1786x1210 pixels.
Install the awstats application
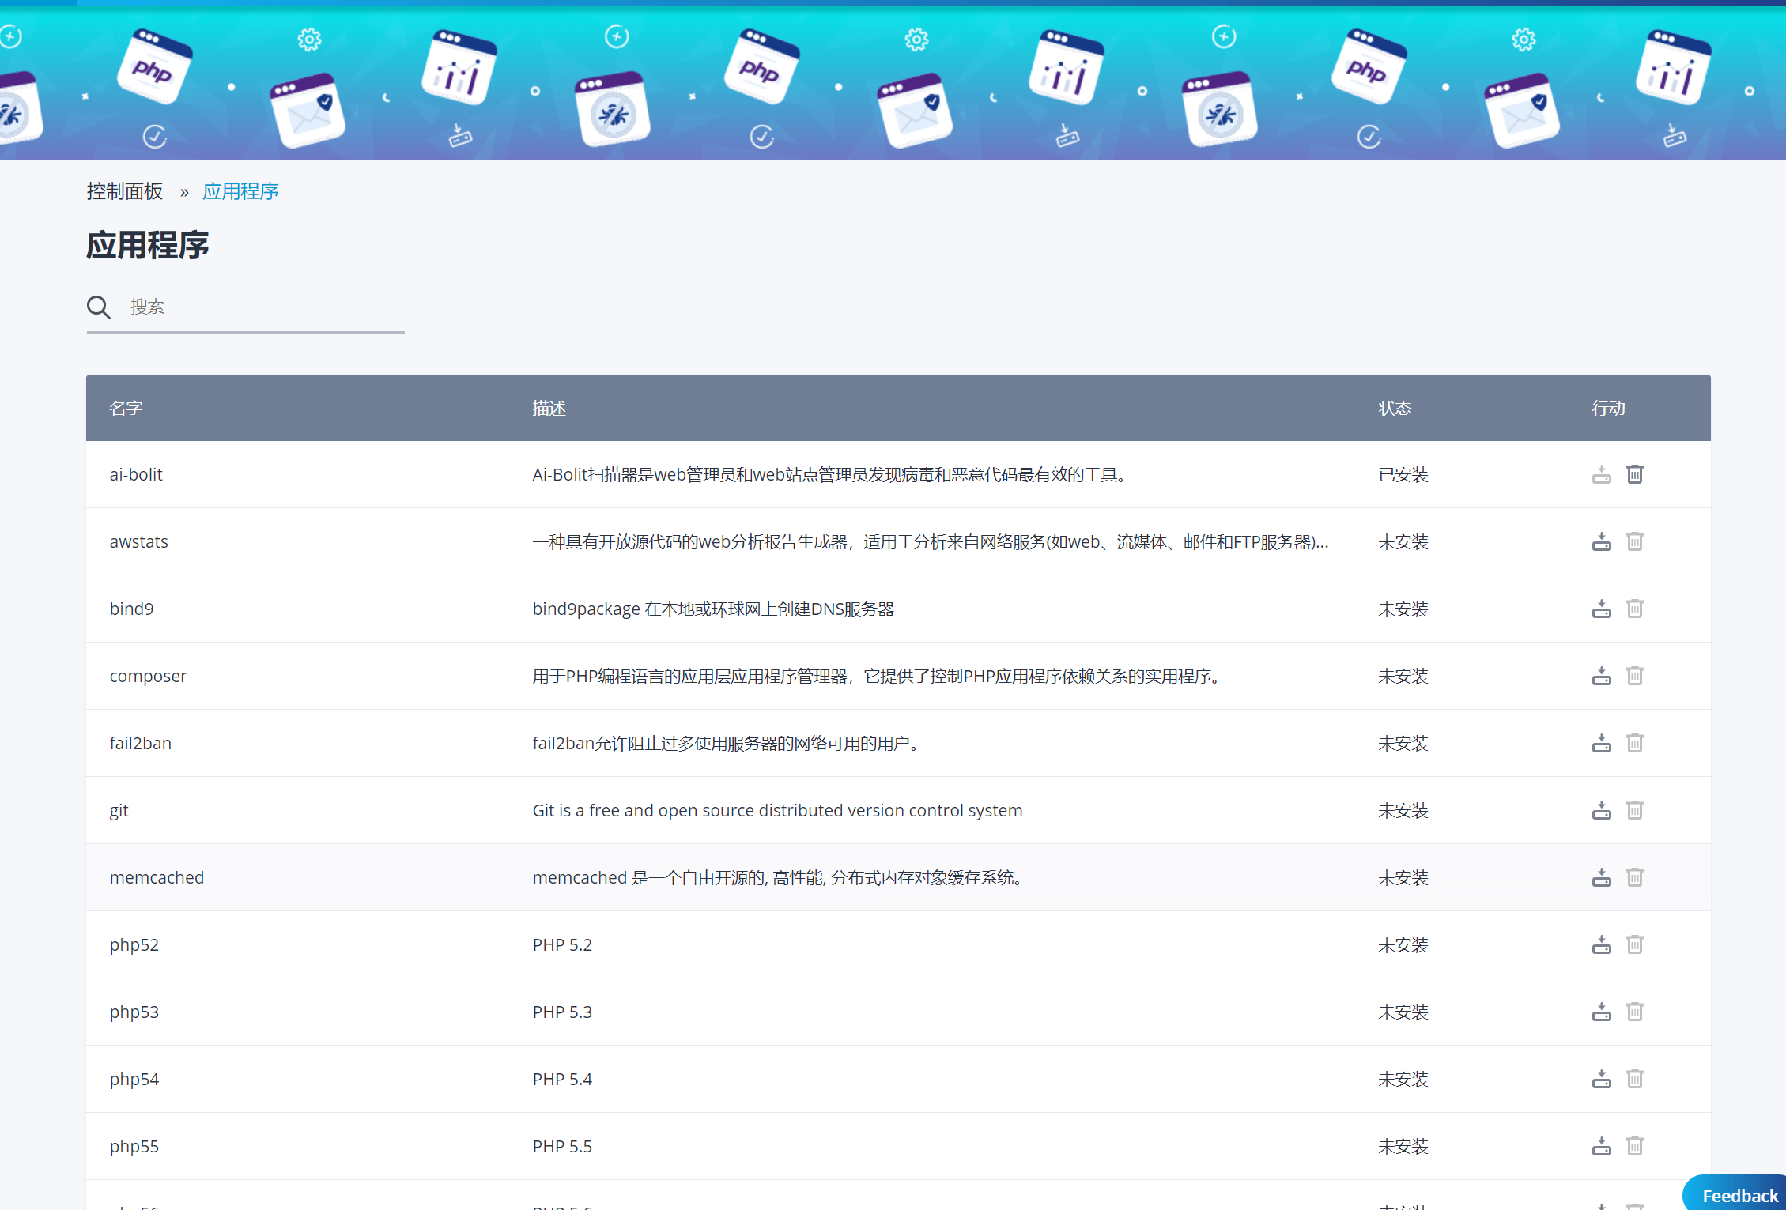1601,541
